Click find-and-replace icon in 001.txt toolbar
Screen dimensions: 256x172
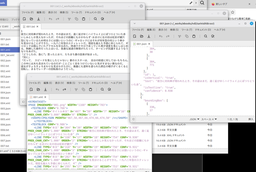coord(102,19)
